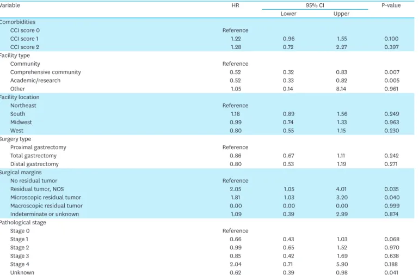Screen dimensions: 419x275
Task: Select the 95% CI header
Action: (x=315, y=5)
